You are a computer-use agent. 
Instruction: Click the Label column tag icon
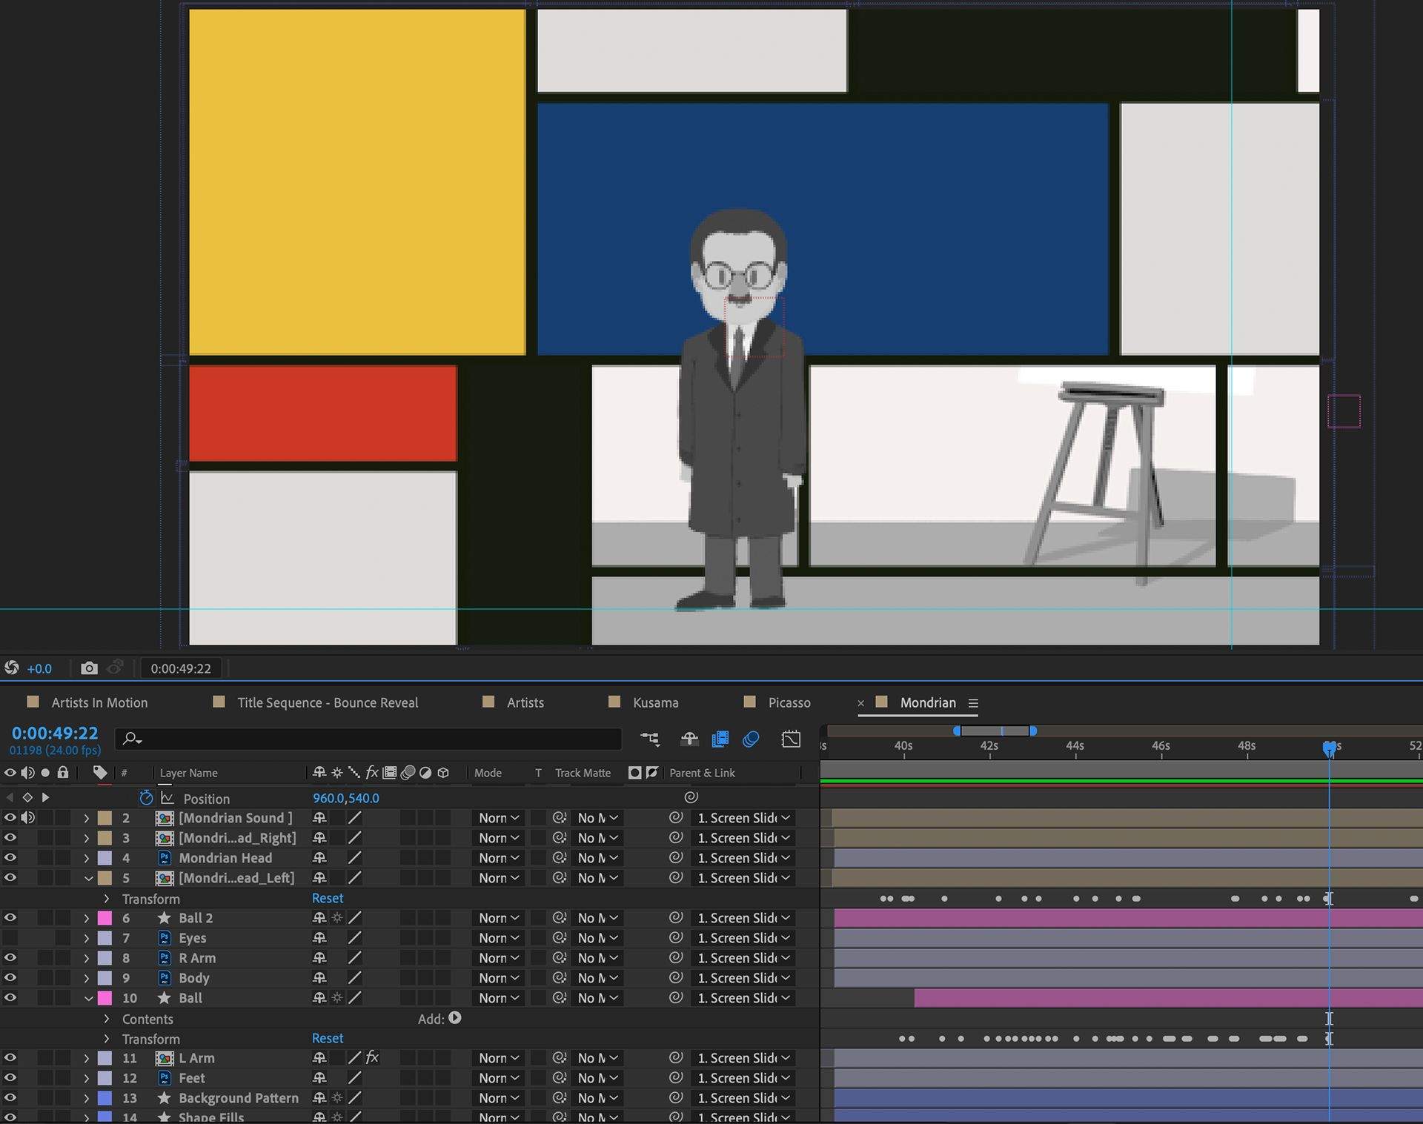coord(100,773)
